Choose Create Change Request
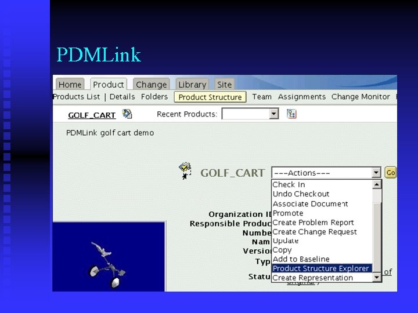 (x=322, y=231)
